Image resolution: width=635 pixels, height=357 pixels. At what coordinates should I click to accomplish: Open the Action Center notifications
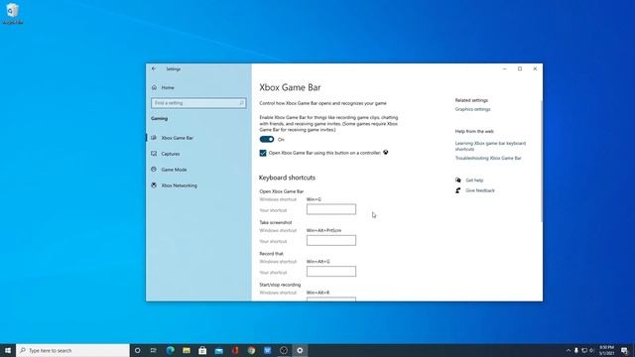tap(624, 350)
